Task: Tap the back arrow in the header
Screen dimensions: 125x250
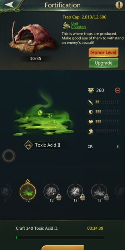Action: click(10, 4)
